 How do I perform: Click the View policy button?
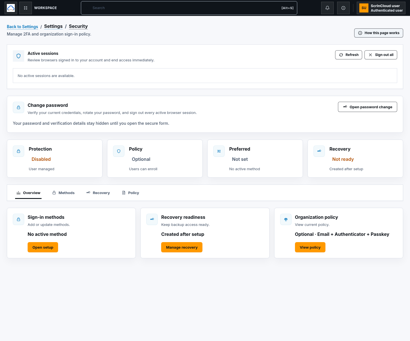tap(310, 247)
